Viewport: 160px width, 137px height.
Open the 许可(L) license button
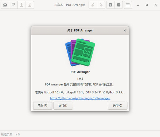pyautogui.click(x=63, y=105)
